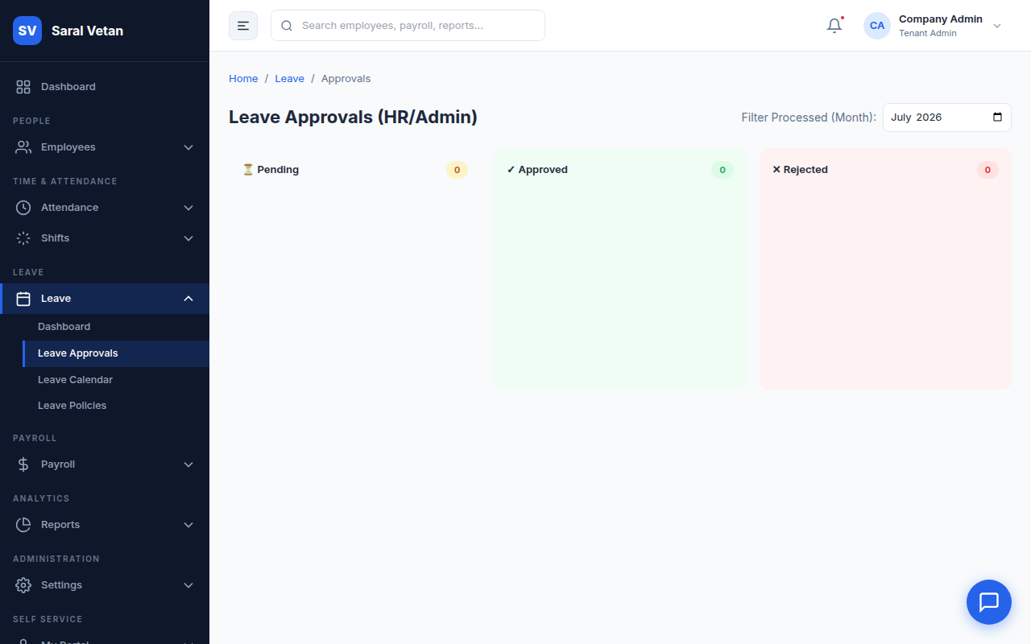This screenshot has height=644, width=1031.
Task: Click the Reports pie chart icon
Action: click(23, 525)
